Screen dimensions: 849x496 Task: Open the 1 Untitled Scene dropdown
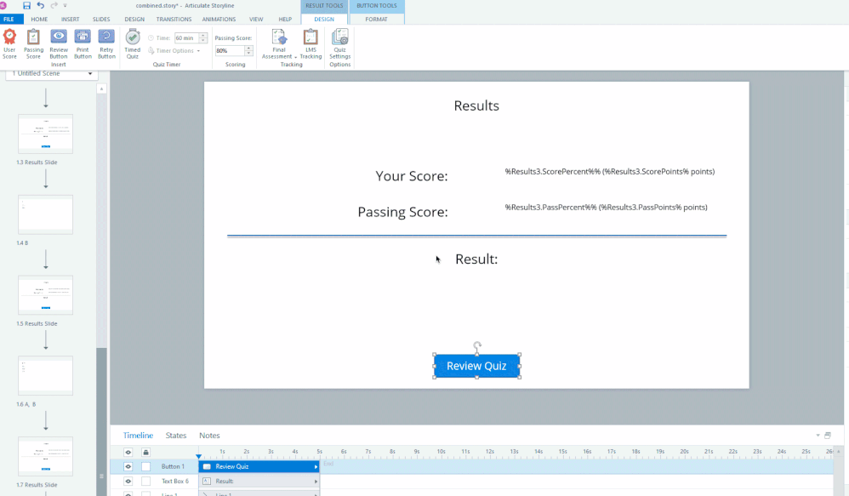click(x=51, y=73)
